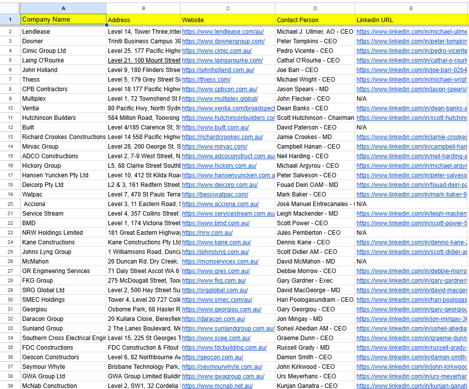469x389 pixels.
Task: Select the Acciona company cell
Action: (63, 204)
